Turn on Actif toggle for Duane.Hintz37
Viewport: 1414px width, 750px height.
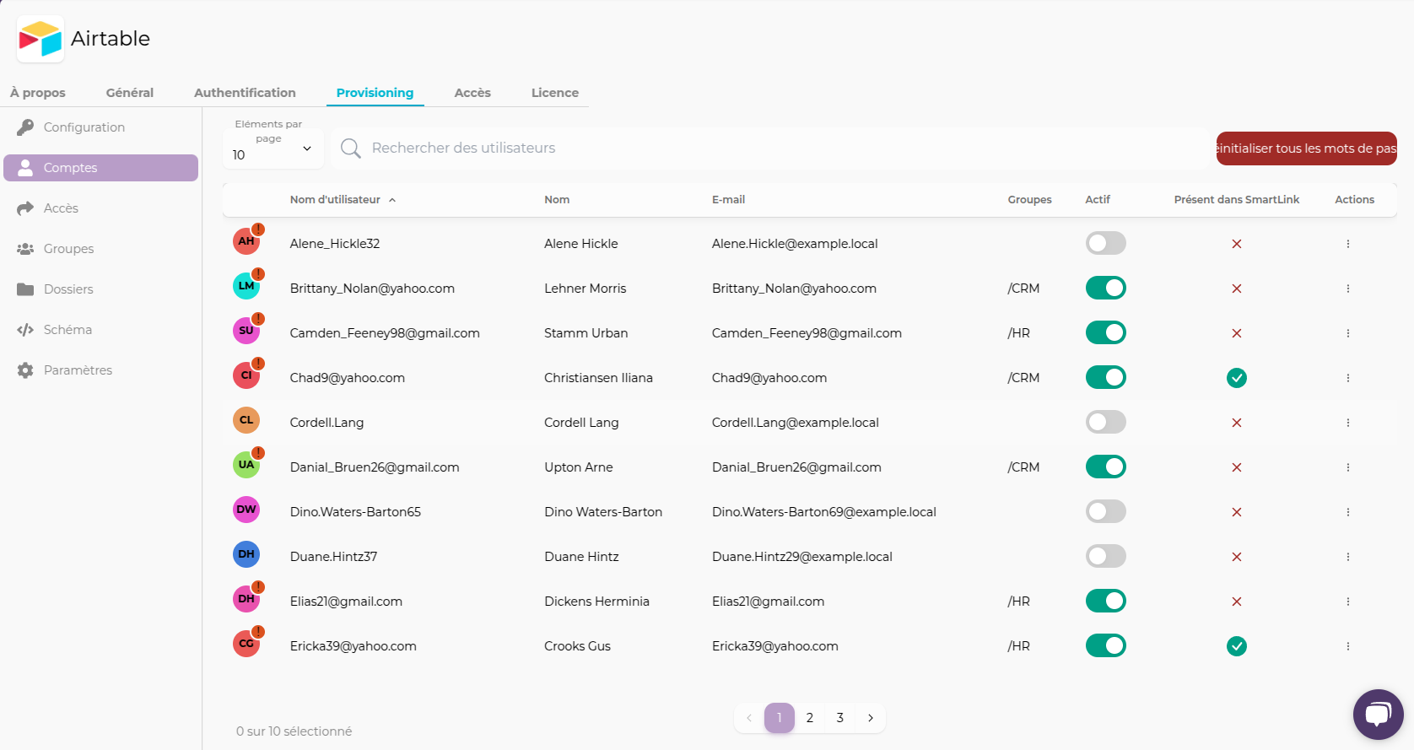click(1105, 557)
